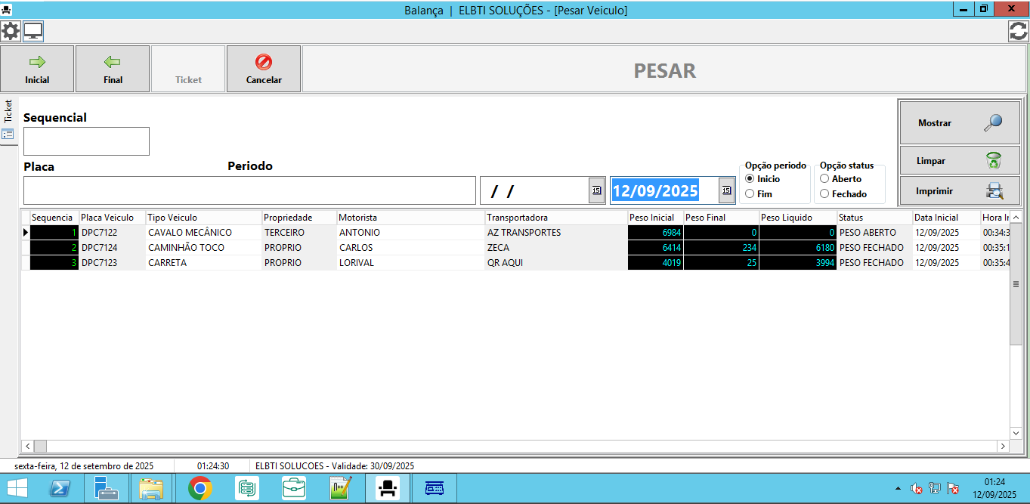Click Mostrar to search records
1030x504 pixels.
[x=959, y=122]
